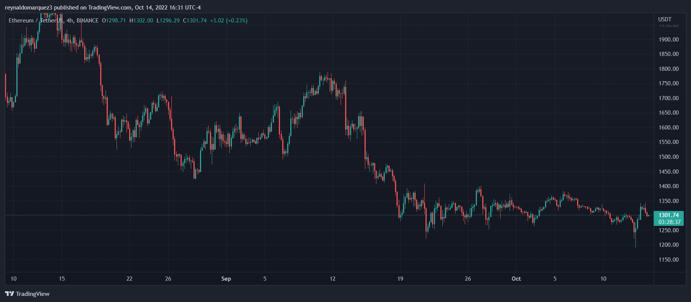Image resolution: width=691 pixels, height=302 pixels.
Task: Click the 1150.00 price scale label
Action: (669, 260)
